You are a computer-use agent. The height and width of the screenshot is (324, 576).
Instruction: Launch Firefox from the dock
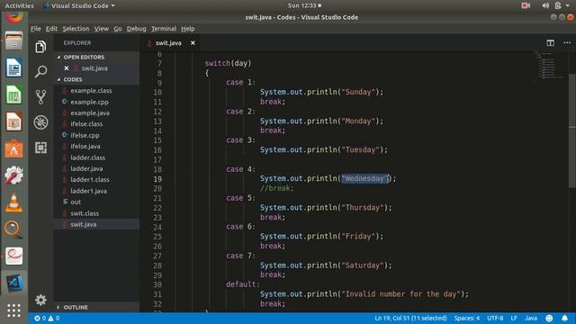(14, 17)
